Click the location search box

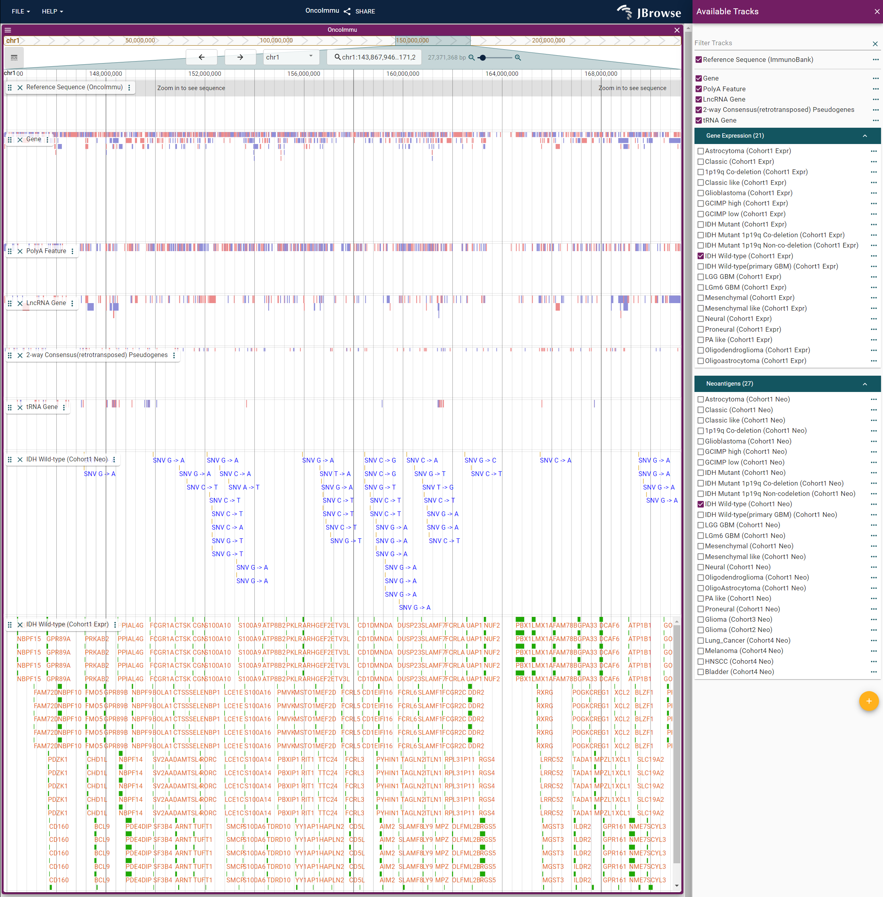point(374,57)
